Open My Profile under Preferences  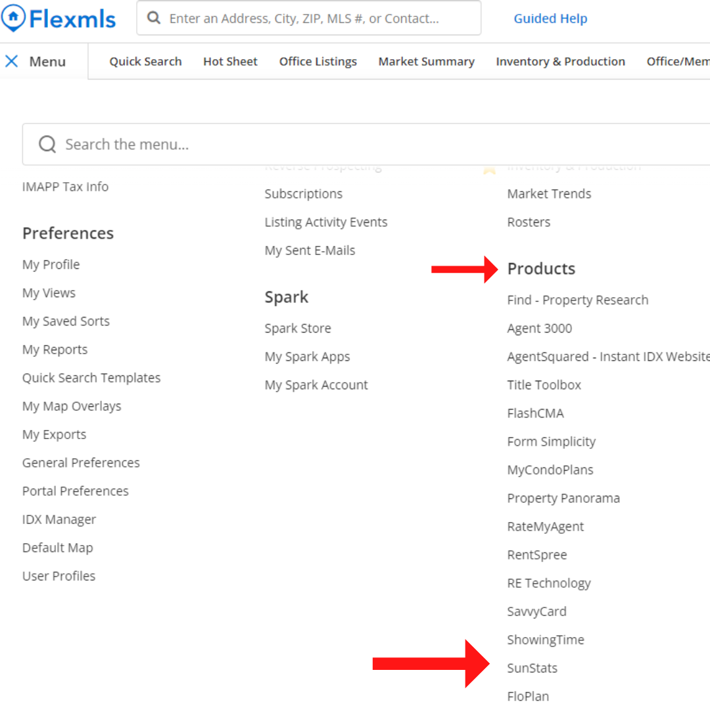click(51, 264)
